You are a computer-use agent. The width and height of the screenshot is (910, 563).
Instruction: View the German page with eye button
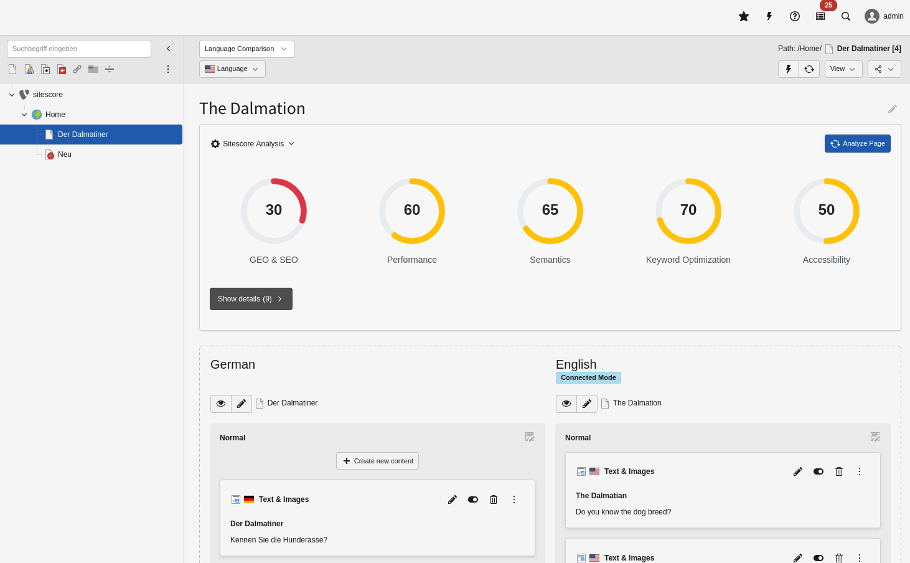(x=221, y=404)
